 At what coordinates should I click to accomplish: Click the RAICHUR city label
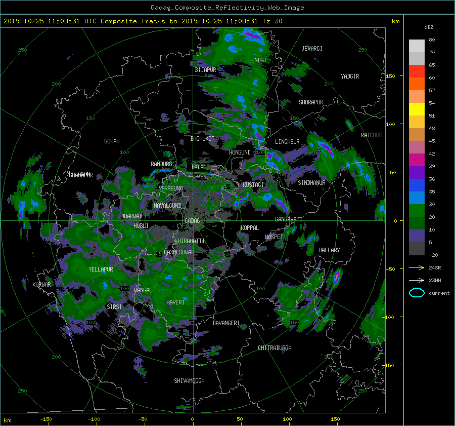point(372,135)
